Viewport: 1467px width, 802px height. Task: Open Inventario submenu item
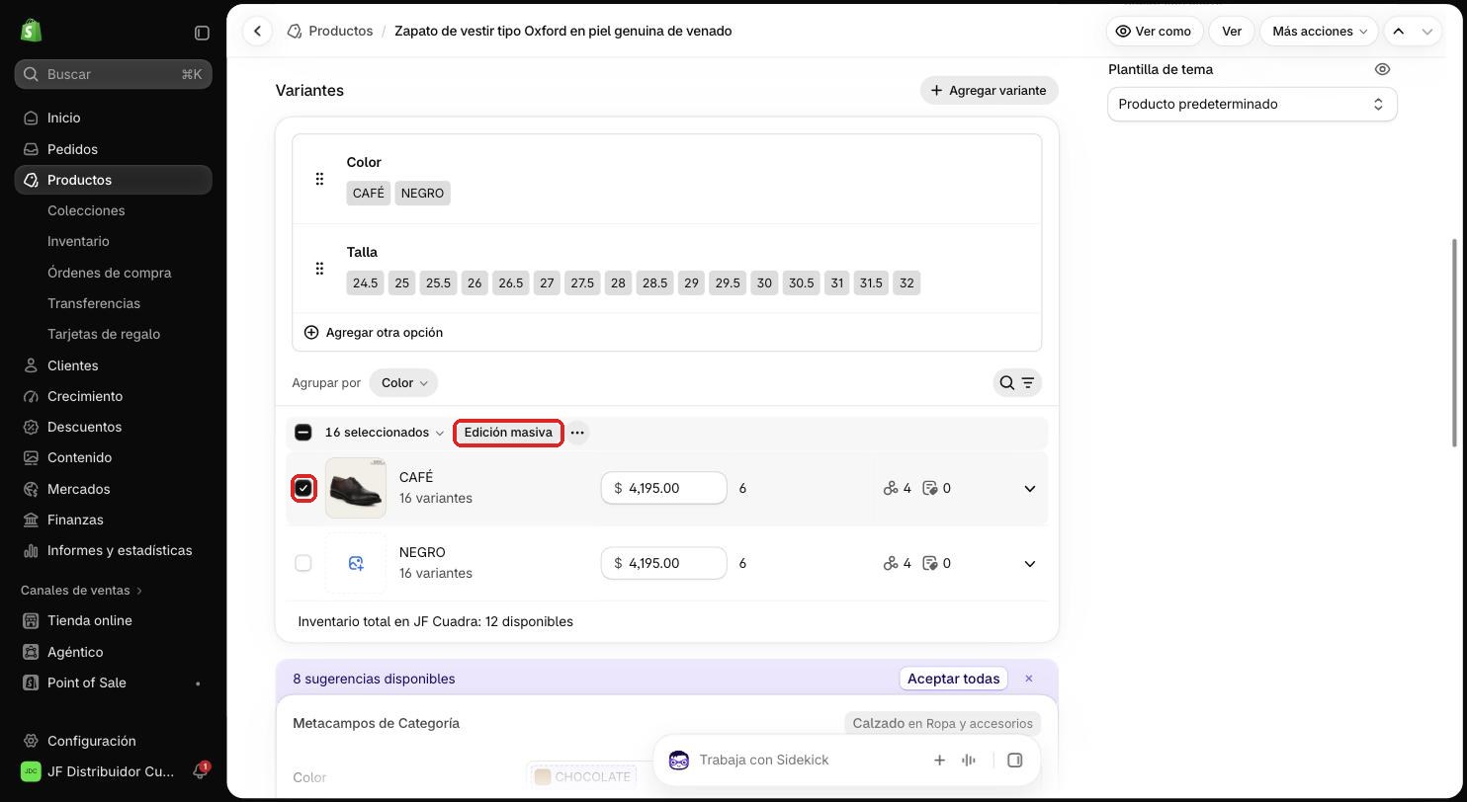pyautogui.click(x=78, y=241)
